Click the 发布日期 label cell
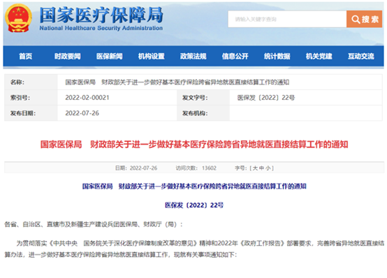Image resolution: width=387 pixels, height=278 pixels. (31, 113)
